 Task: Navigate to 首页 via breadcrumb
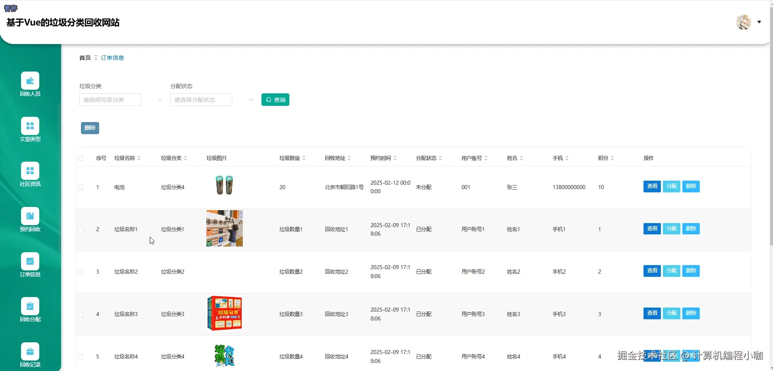(85, 57)
